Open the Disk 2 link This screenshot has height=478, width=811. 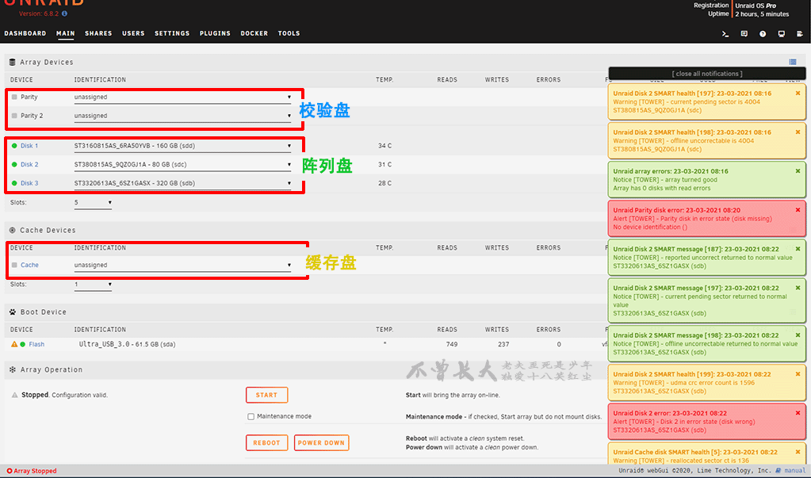(x=29, y=165)
